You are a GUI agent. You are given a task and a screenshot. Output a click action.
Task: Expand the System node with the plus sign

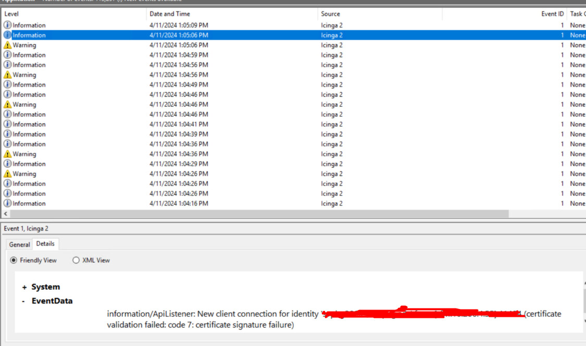[24, 287]
